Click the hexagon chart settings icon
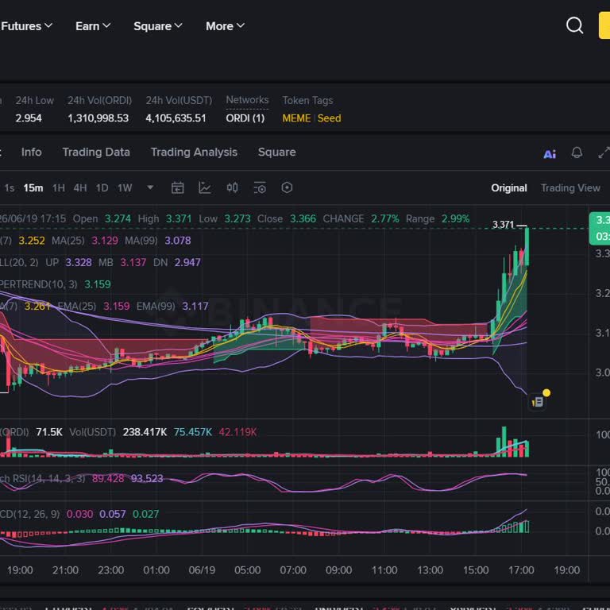 287,188
